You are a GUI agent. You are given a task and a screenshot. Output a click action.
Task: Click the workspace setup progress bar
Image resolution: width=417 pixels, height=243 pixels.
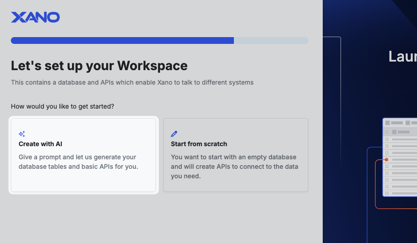159,40
